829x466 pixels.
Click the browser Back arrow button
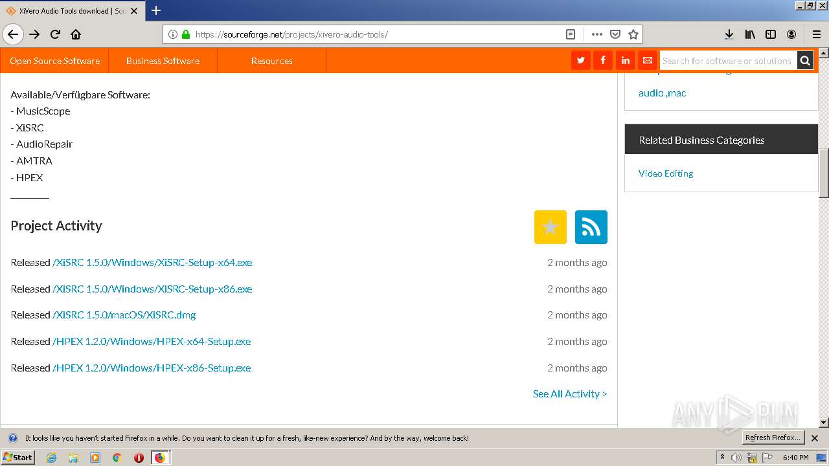(x=13, y=34)
